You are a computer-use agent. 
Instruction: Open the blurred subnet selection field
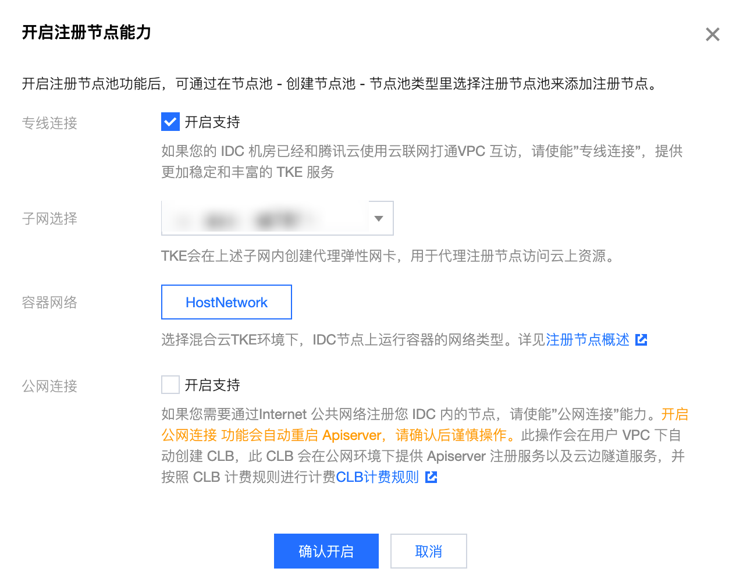265,219
